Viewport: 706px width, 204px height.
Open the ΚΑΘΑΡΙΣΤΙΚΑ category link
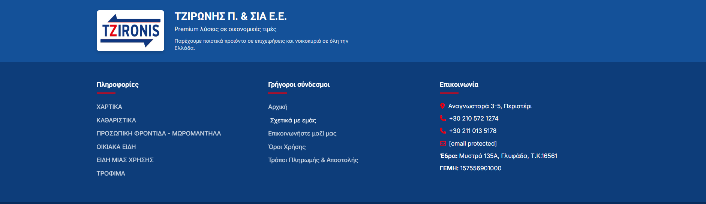116,121
